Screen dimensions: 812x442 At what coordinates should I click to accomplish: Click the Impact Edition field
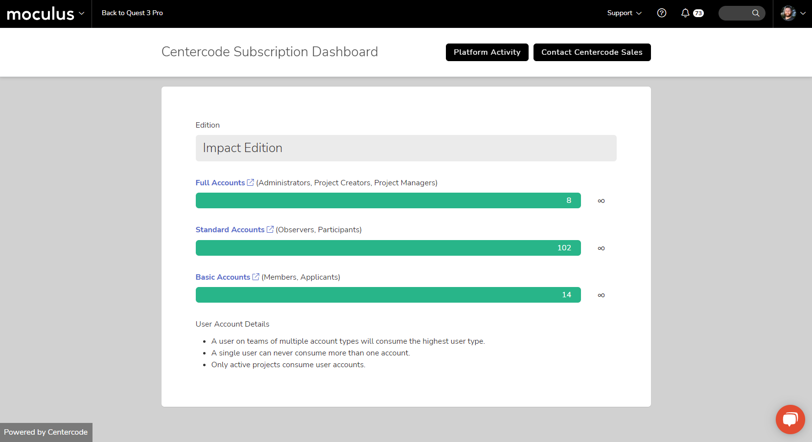pyautogui.click(x=406, y=148)
